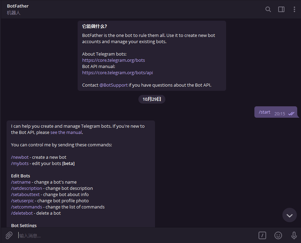Click the paperclip attach file icon

click(9, 235)
